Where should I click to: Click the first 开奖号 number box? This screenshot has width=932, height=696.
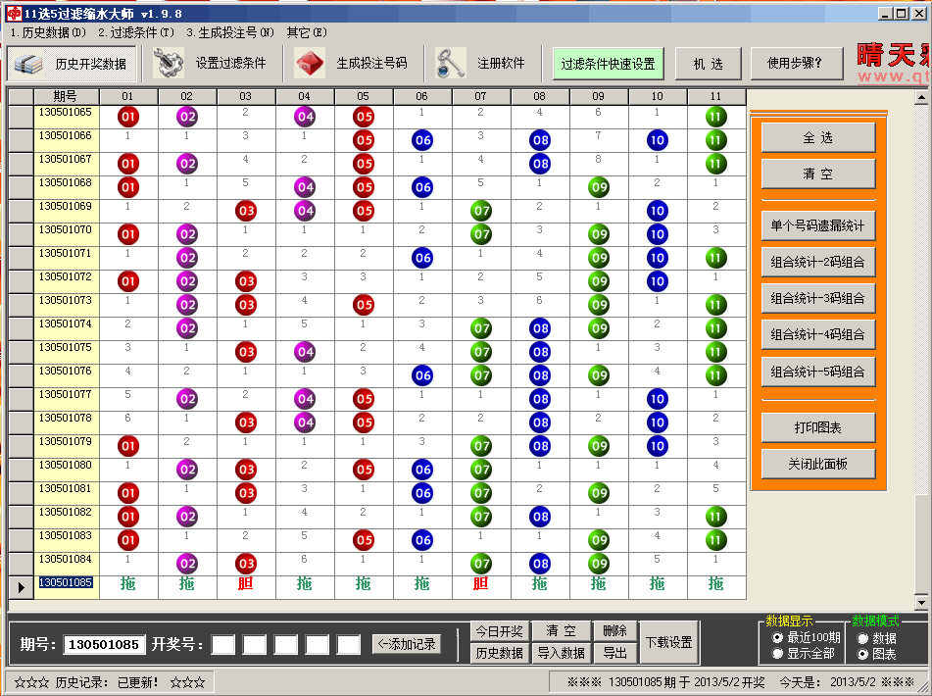click(x=223, y=644)
